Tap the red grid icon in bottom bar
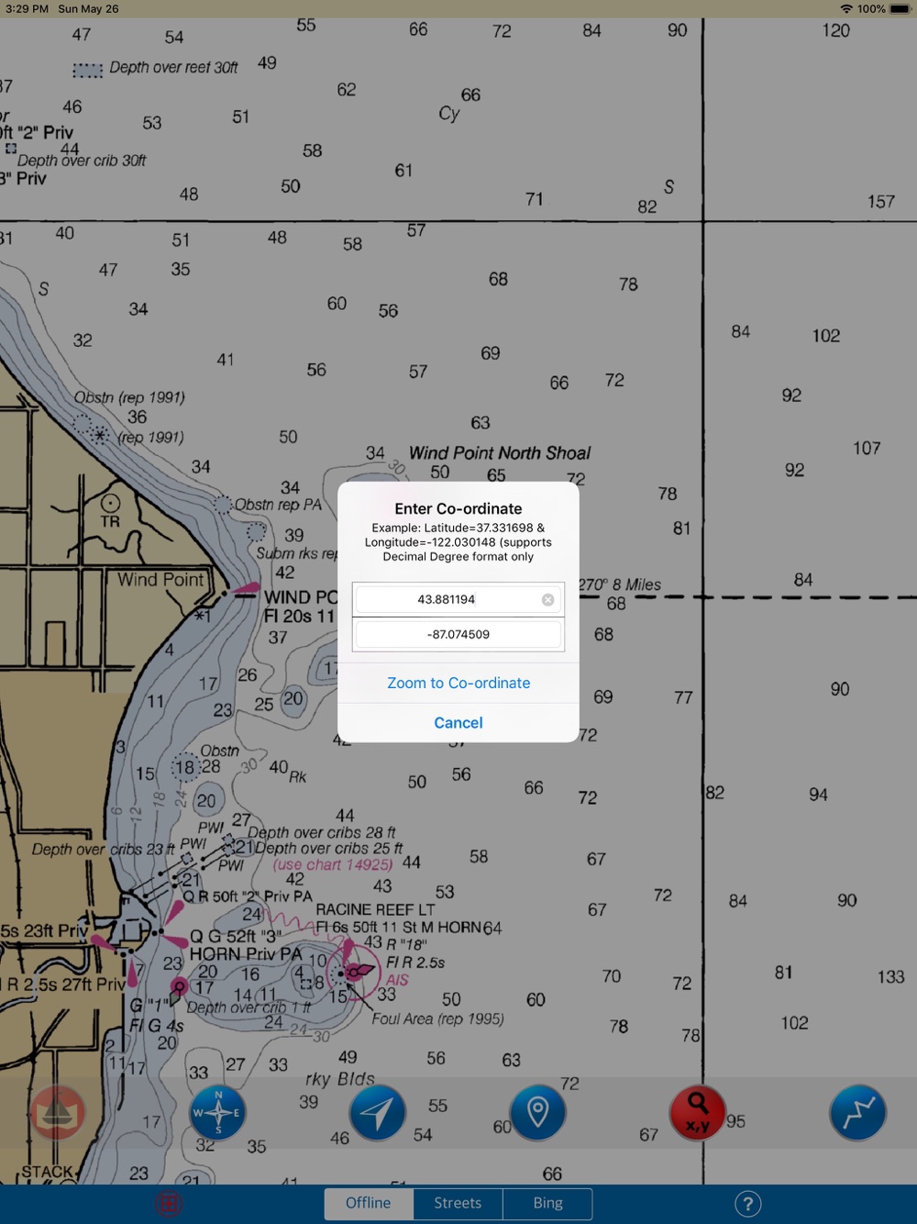 coord(169,1203)
